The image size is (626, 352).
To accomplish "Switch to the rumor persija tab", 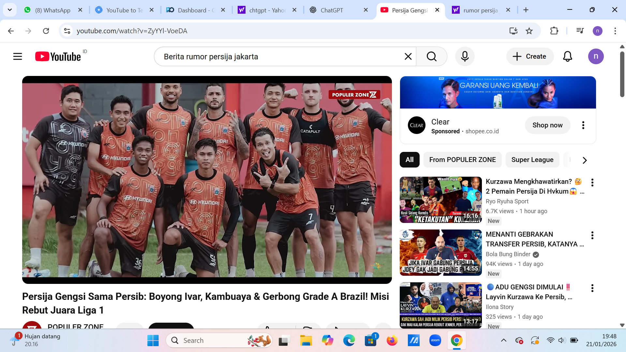I will (481, 10).
